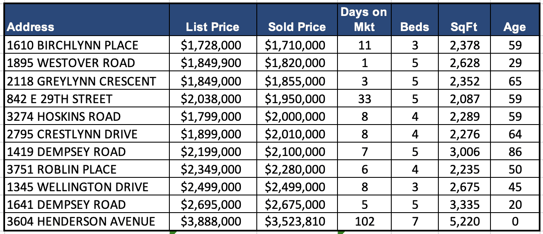Select the Days on Mkt header
Screen dimensions: 543x234
[364, 20]
